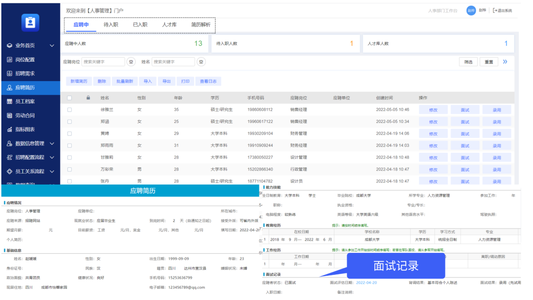Click the 岗位配置 sidebar icon
533x300 pixels.
pos(9,59)
